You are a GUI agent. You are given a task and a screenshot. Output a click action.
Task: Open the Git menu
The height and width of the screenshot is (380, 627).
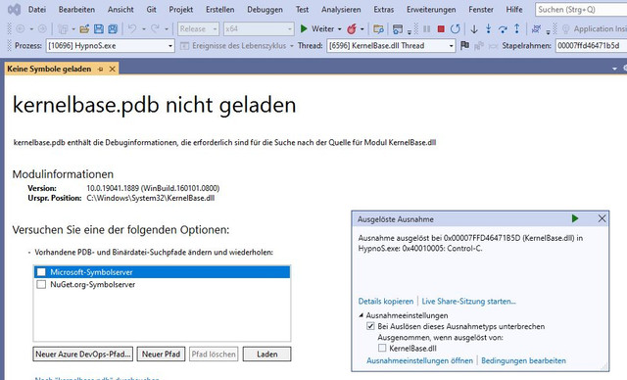click(x=151, y=9)
